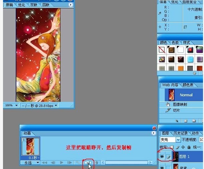Close the animation panel with red button
The image size is (204, 169).
154,128
